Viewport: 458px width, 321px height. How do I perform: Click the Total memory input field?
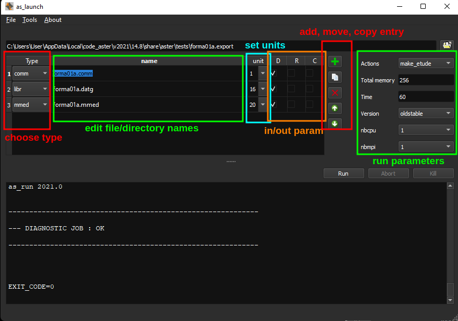[425, 80]
